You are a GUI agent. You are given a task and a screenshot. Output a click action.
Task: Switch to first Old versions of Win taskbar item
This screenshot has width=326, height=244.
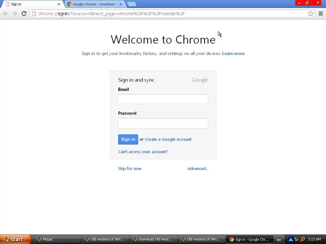click(x=105, y=239)
